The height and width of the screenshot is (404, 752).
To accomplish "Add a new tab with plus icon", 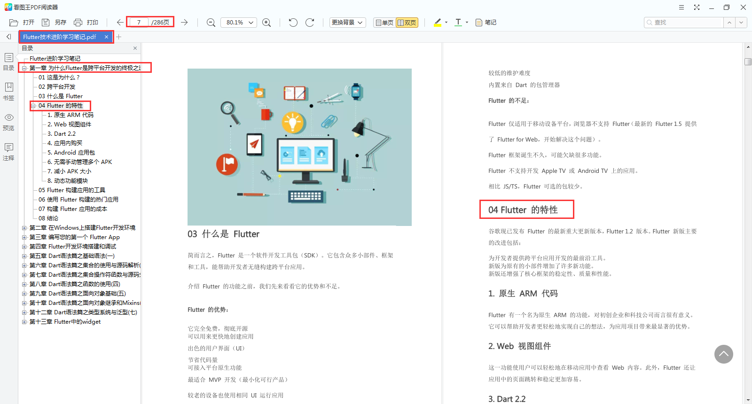I will pos(119,37).
